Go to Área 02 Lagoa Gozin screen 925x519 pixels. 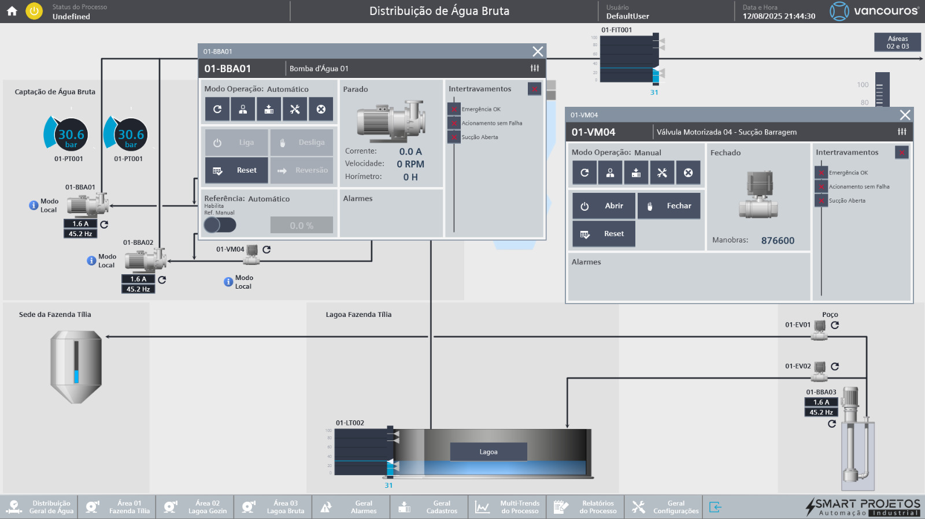coord(195,507)
